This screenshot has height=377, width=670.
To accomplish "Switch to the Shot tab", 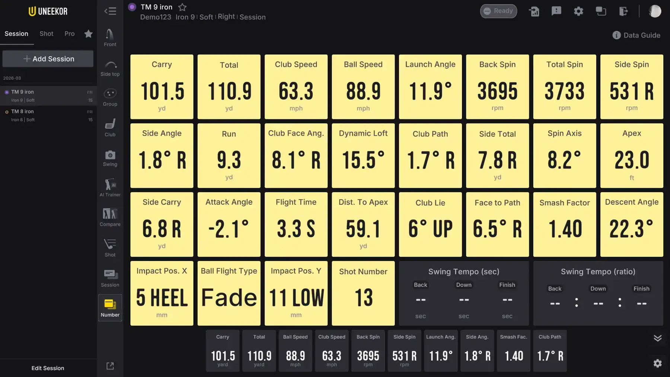I will (x=47, y=34).
